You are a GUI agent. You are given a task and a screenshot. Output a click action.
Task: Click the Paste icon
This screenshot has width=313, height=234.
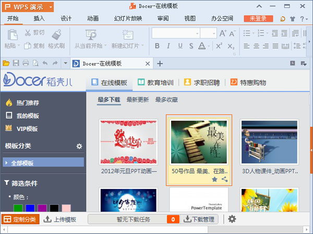point(13,34)
